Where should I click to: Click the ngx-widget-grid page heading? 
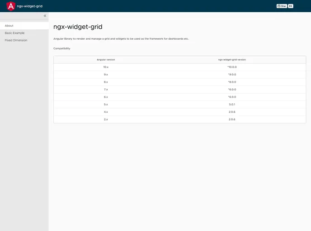coord(78,27)
